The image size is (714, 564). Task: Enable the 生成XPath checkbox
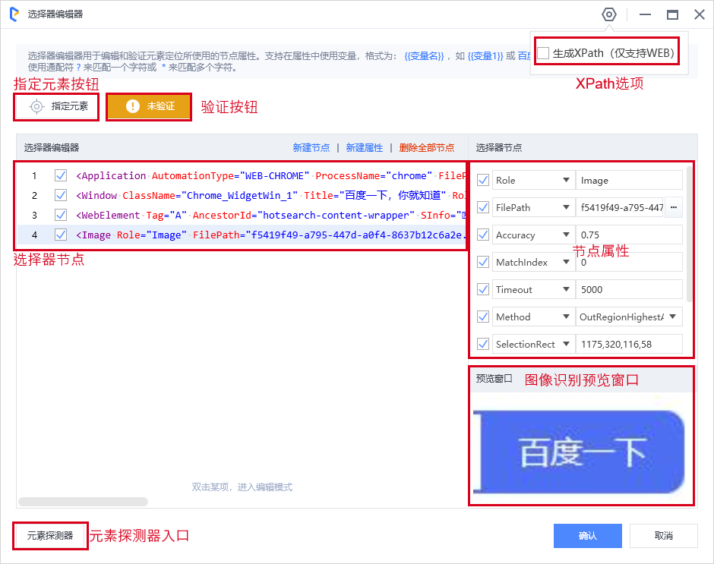pos(543,53)
